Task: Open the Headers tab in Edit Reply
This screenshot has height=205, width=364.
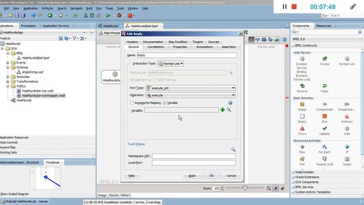Action: (x=132, y=42)
